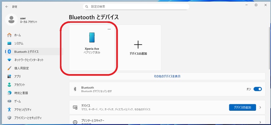Open 個人用設定 in sidebar
Screen dimensions: 271x125
[34, 68]
